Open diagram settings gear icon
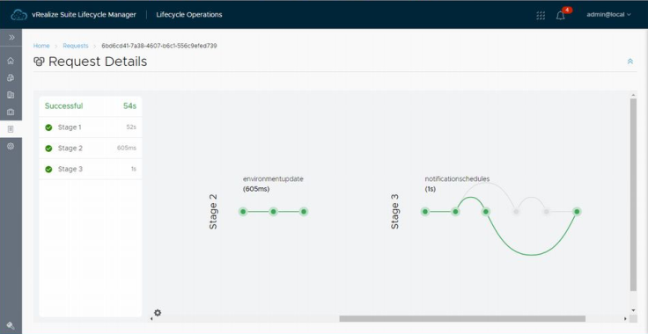 pos(158,313)
